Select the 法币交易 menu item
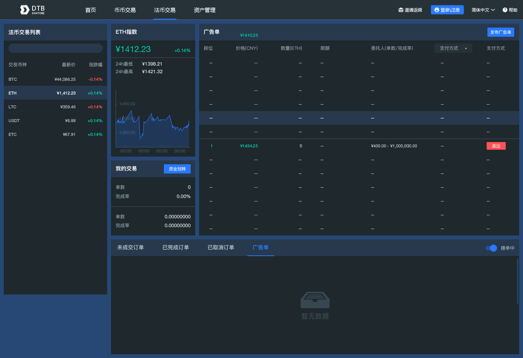This screenshot has height=358, width=523. [165, 10]
